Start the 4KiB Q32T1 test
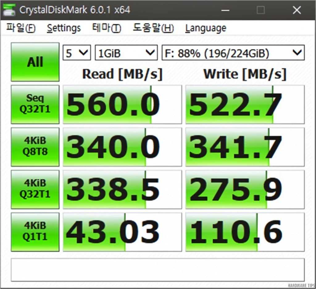The height and width of the screenshot is (289, 316). coord(35,189)
